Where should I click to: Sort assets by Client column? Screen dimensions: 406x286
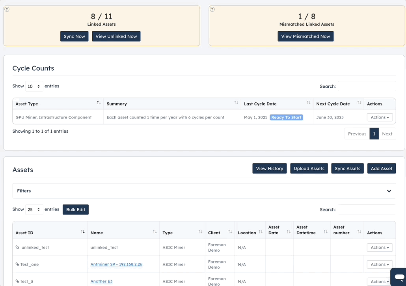[x=230, y=232]
